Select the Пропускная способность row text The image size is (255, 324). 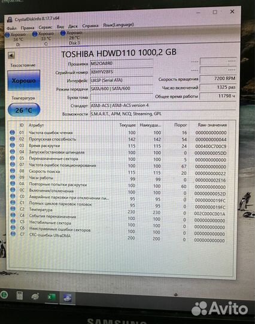52,139
